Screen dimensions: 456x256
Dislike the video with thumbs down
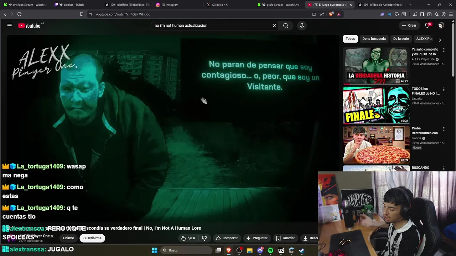[x=204, y=238]
